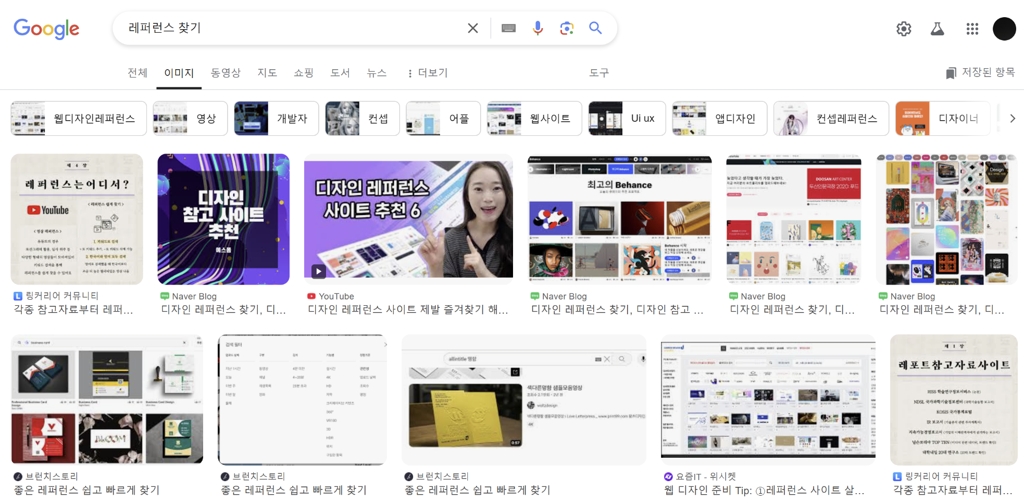Viewport: 1024px width, 503px height.
Task: Click play icon on YouTube thumbnail
Action: [318, 271]
